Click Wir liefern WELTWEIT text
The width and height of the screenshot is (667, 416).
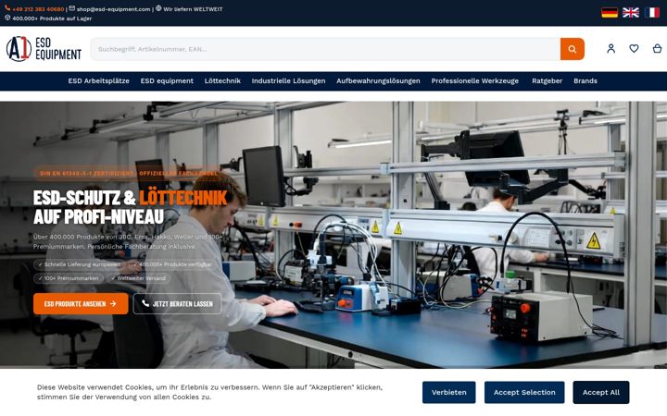pos(193,9)
